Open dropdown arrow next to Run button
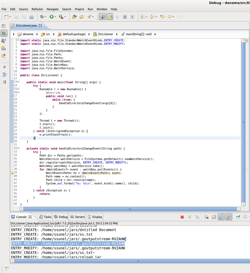This screenshot has width=250, height=273. (x=55, y=17)
